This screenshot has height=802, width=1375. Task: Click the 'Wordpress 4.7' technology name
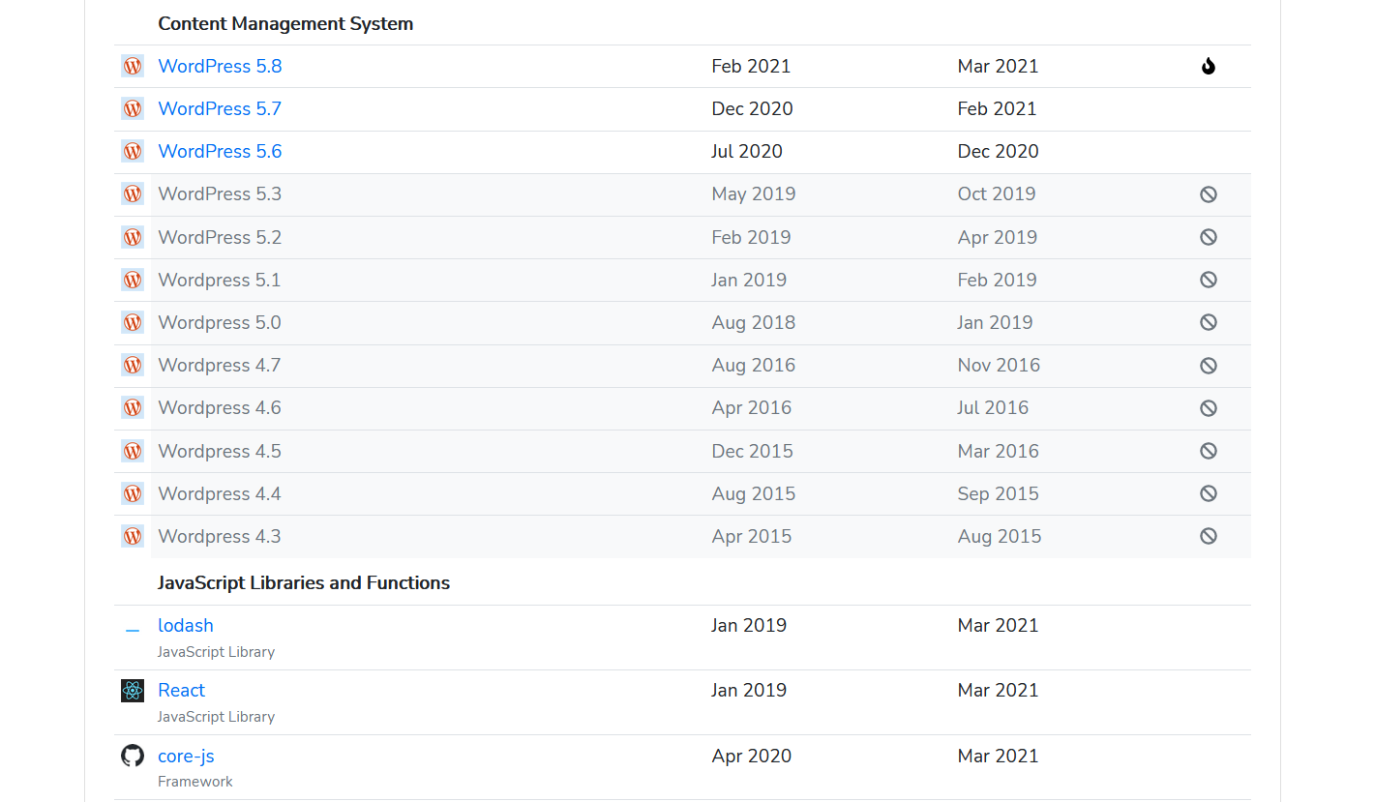point(220,365)
